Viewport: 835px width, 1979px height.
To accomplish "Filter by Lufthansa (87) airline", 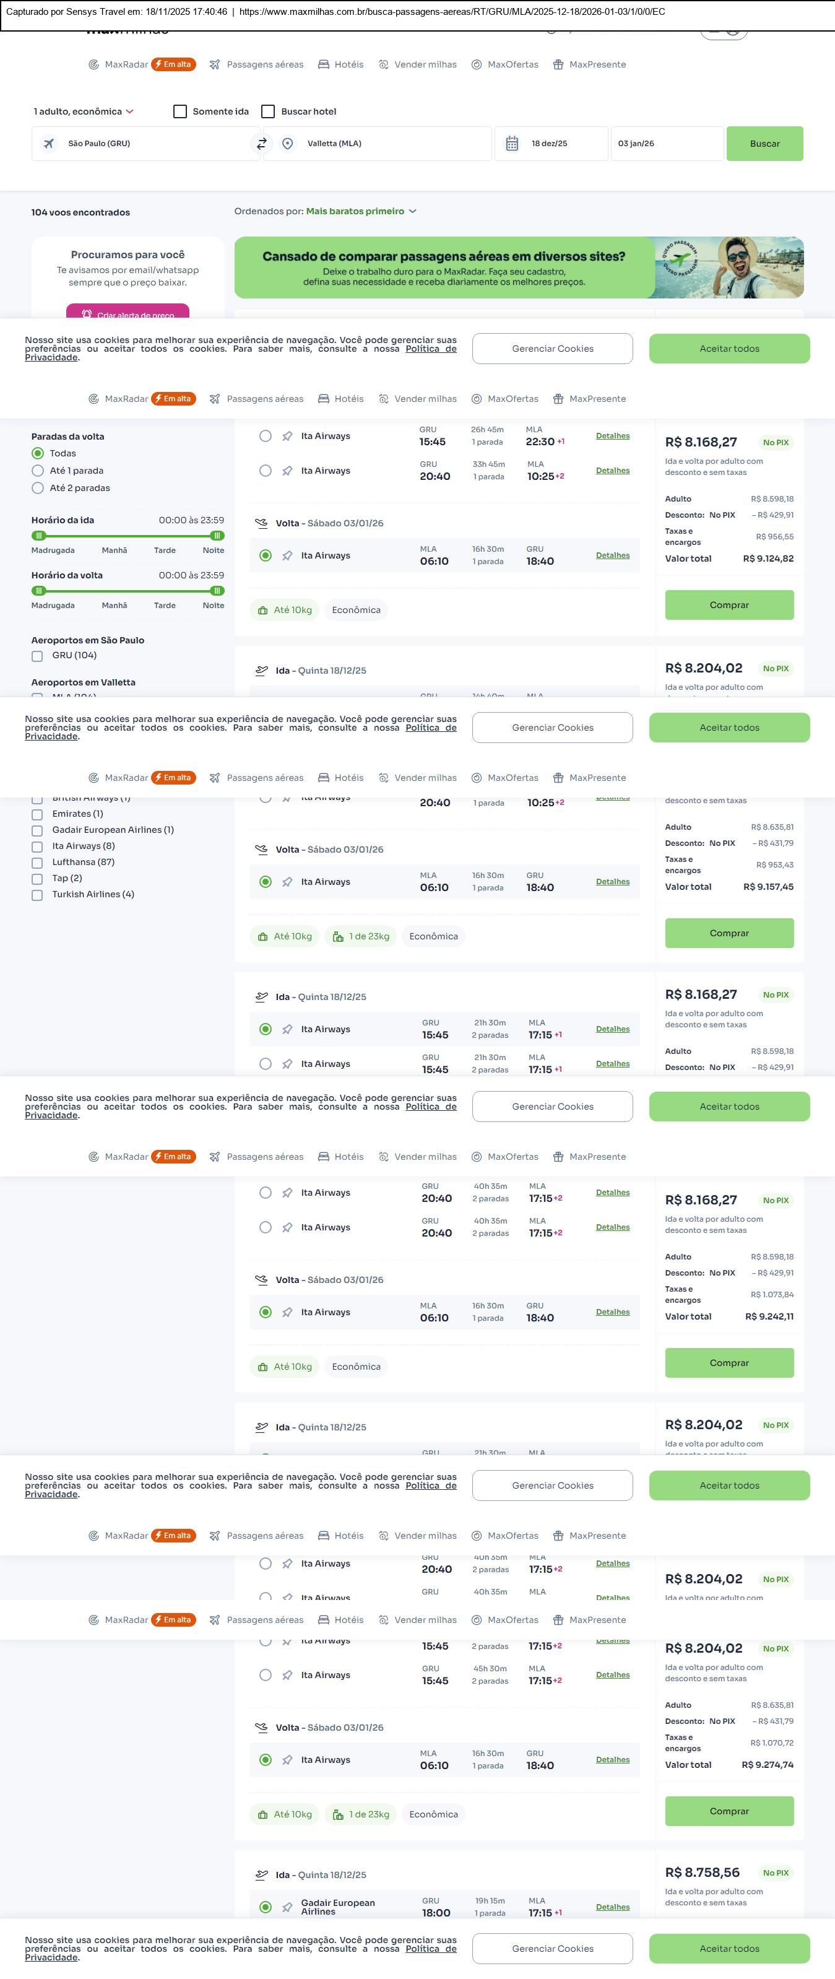I will point(37,863).
